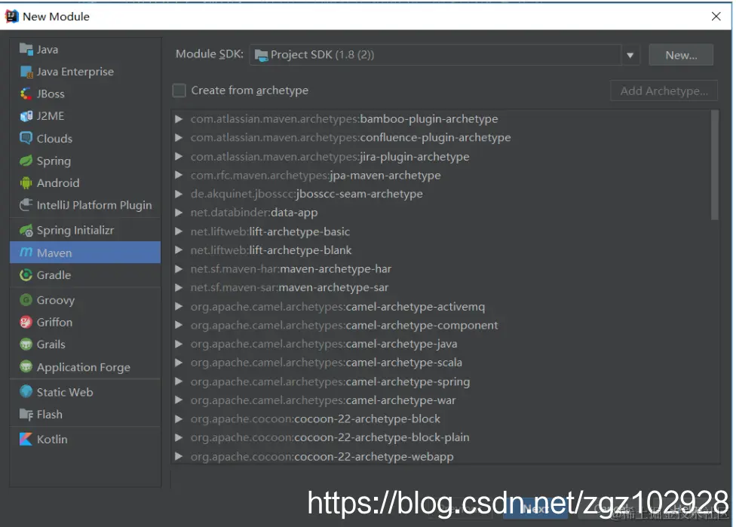Image resolution: width=736 pixels, height=527 pixels.
Task: Click the Application Forge icon
Action: (x=26, y=366)
